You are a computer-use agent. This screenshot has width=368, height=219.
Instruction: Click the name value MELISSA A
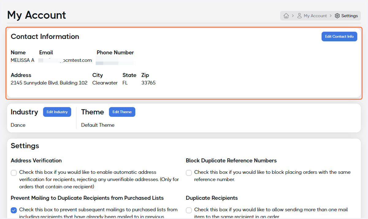pyautogui.click(x=22, y=60)
